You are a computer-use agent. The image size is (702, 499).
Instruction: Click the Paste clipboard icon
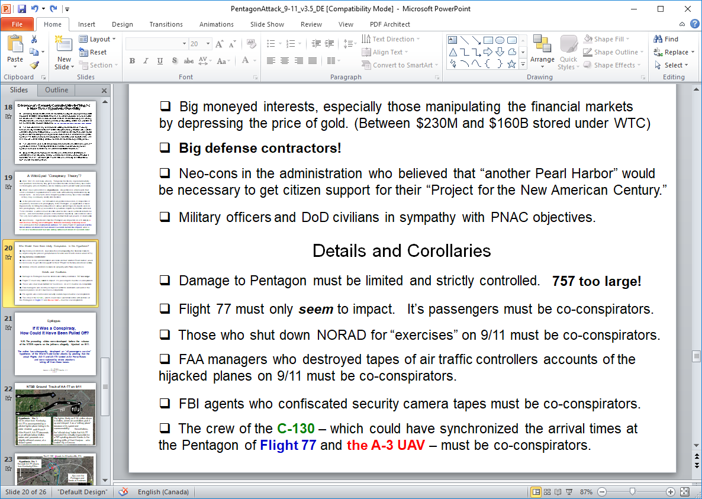(x=15, y=45)
